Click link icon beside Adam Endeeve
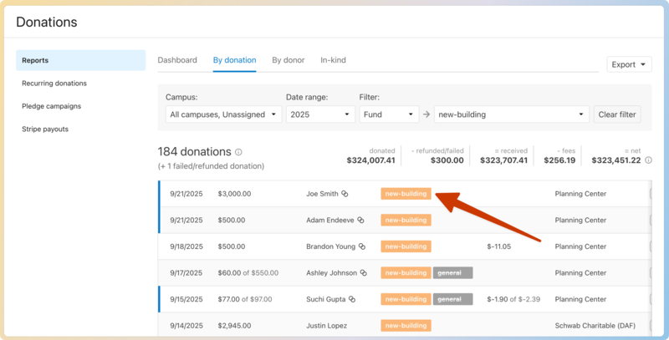The width and height of the screenshot is (669, 340). pyautogui.click(x=360, y=221)
